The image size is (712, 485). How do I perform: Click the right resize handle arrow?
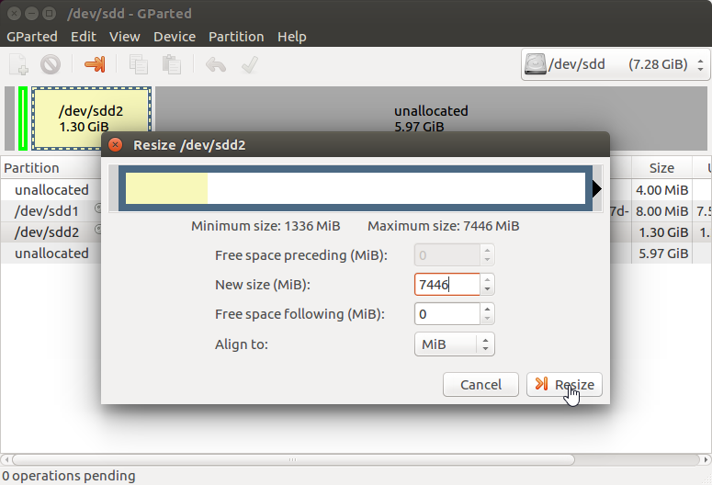click(x=596, y=188)
